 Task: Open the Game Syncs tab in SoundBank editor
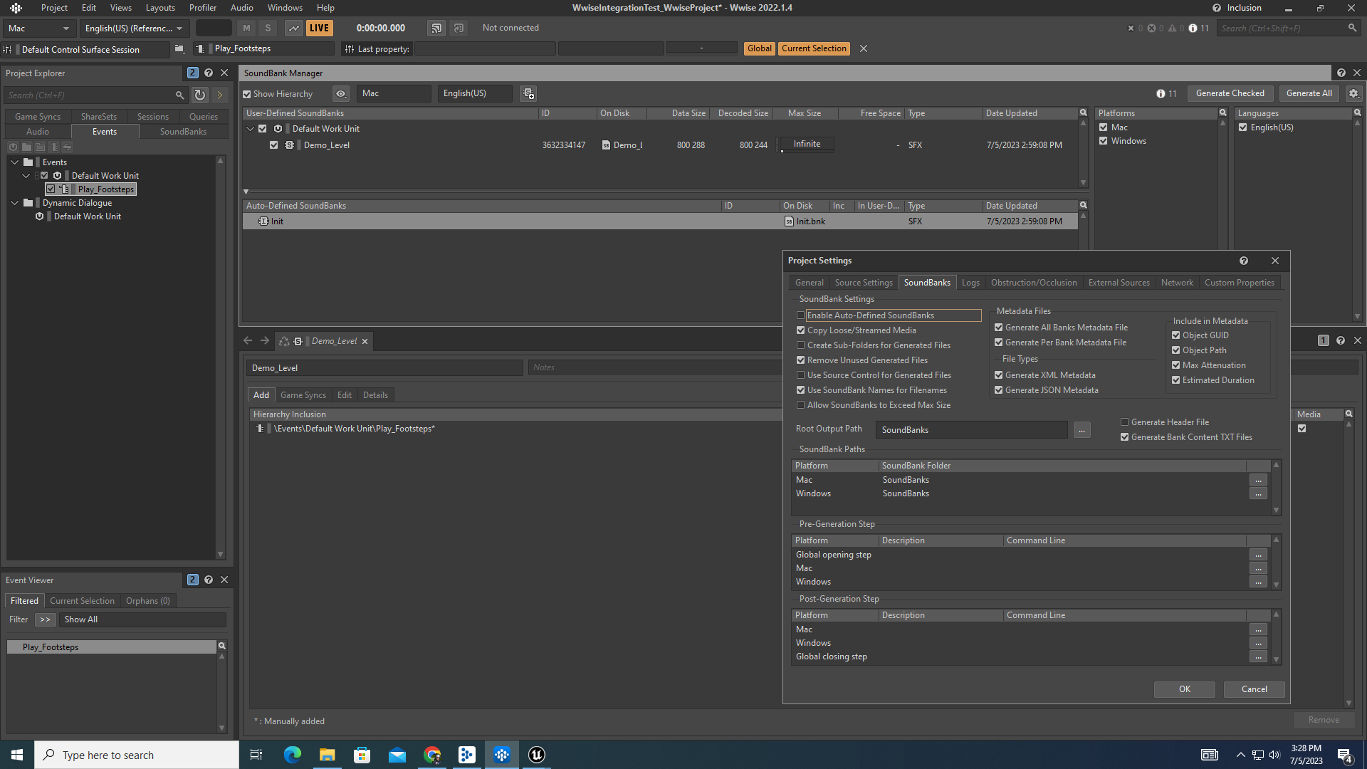(303, 395)
